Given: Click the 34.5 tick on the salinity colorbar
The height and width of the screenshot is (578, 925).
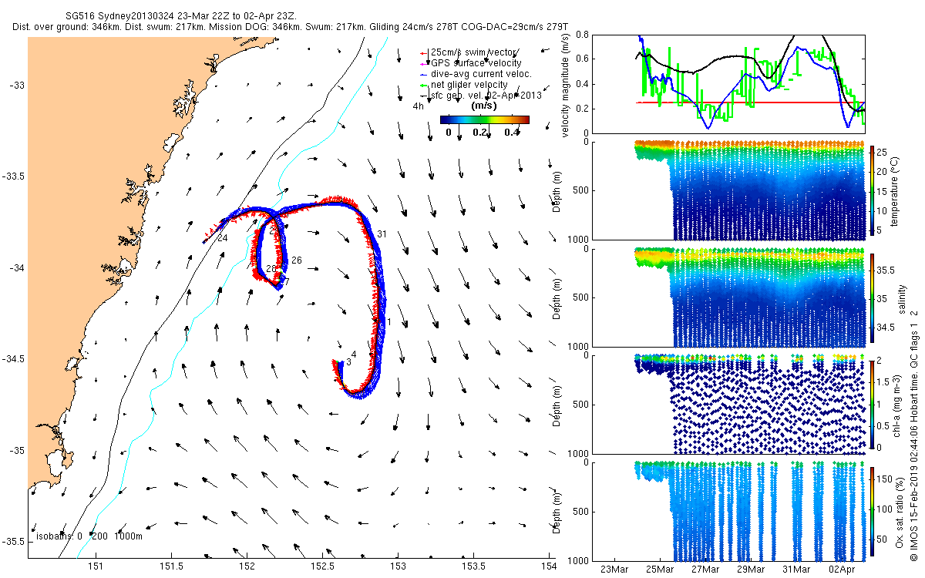Looking at the screenshot, I should click(x=887, y=328).
